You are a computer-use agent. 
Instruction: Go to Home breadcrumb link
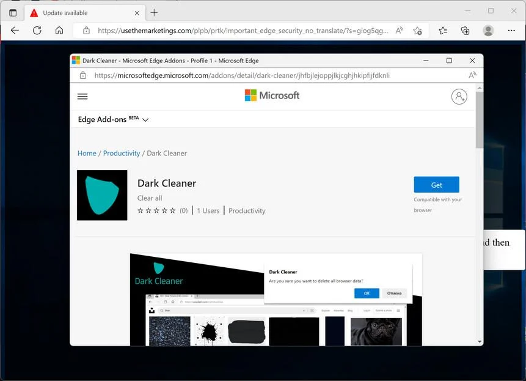coord(87,154)
